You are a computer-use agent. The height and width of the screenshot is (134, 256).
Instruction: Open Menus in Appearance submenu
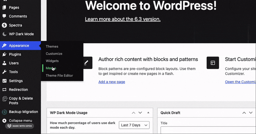[x=51, y=68]
